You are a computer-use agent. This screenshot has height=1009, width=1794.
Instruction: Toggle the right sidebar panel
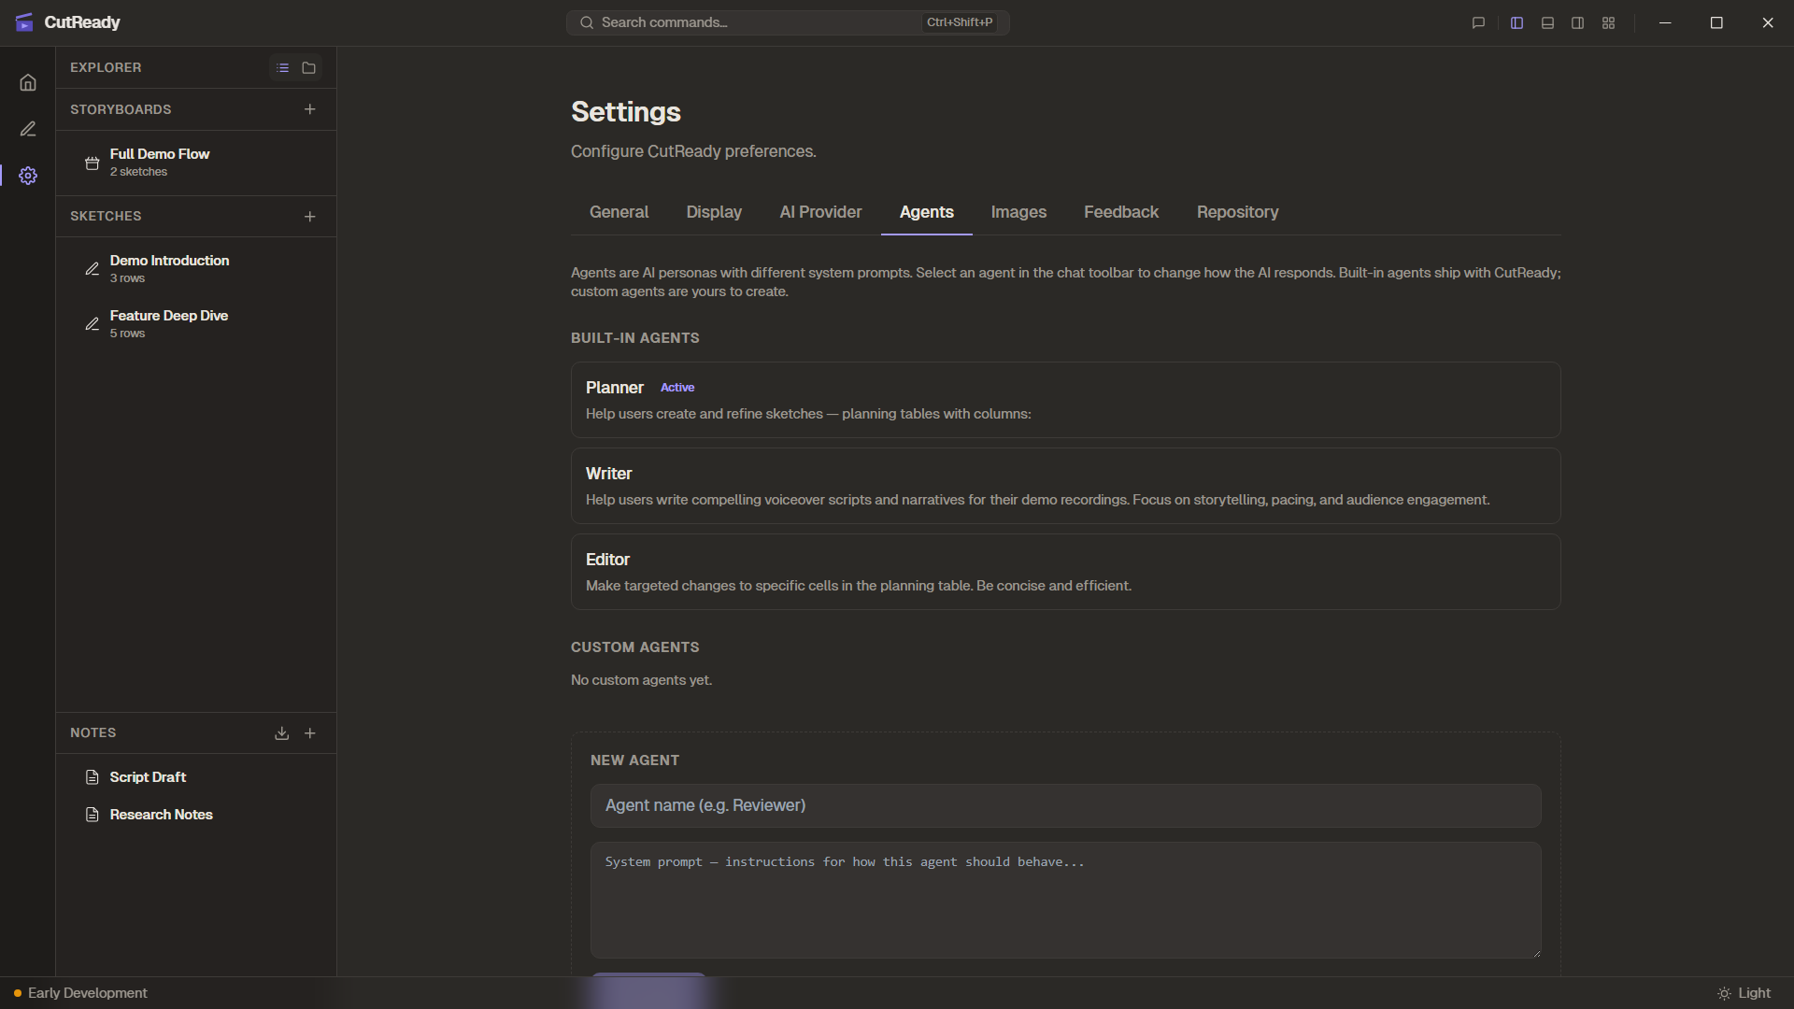tap(1577, 22)
